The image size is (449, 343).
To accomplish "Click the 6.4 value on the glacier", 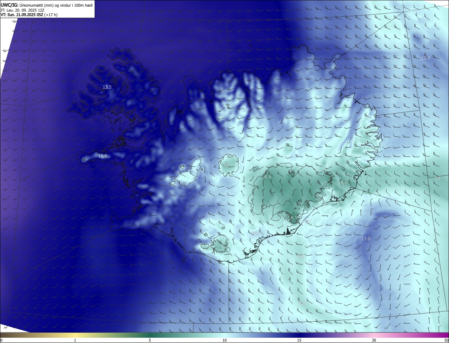I will click(x=268, y=177).
